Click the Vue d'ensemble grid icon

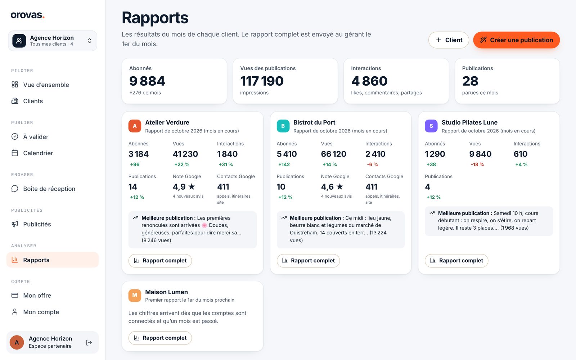click(x=15, y=85)
